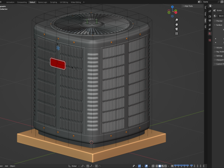Open the Scene properties tab icon

tap(210, 29)
